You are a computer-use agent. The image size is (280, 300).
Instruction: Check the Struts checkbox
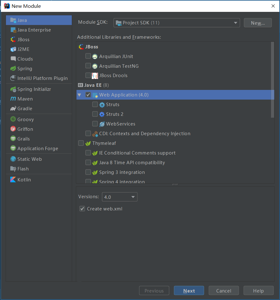(x=95, y=104)
